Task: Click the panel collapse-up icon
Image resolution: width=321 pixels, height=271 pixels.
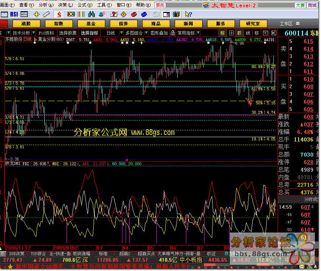Action: (x=265, y=33)
